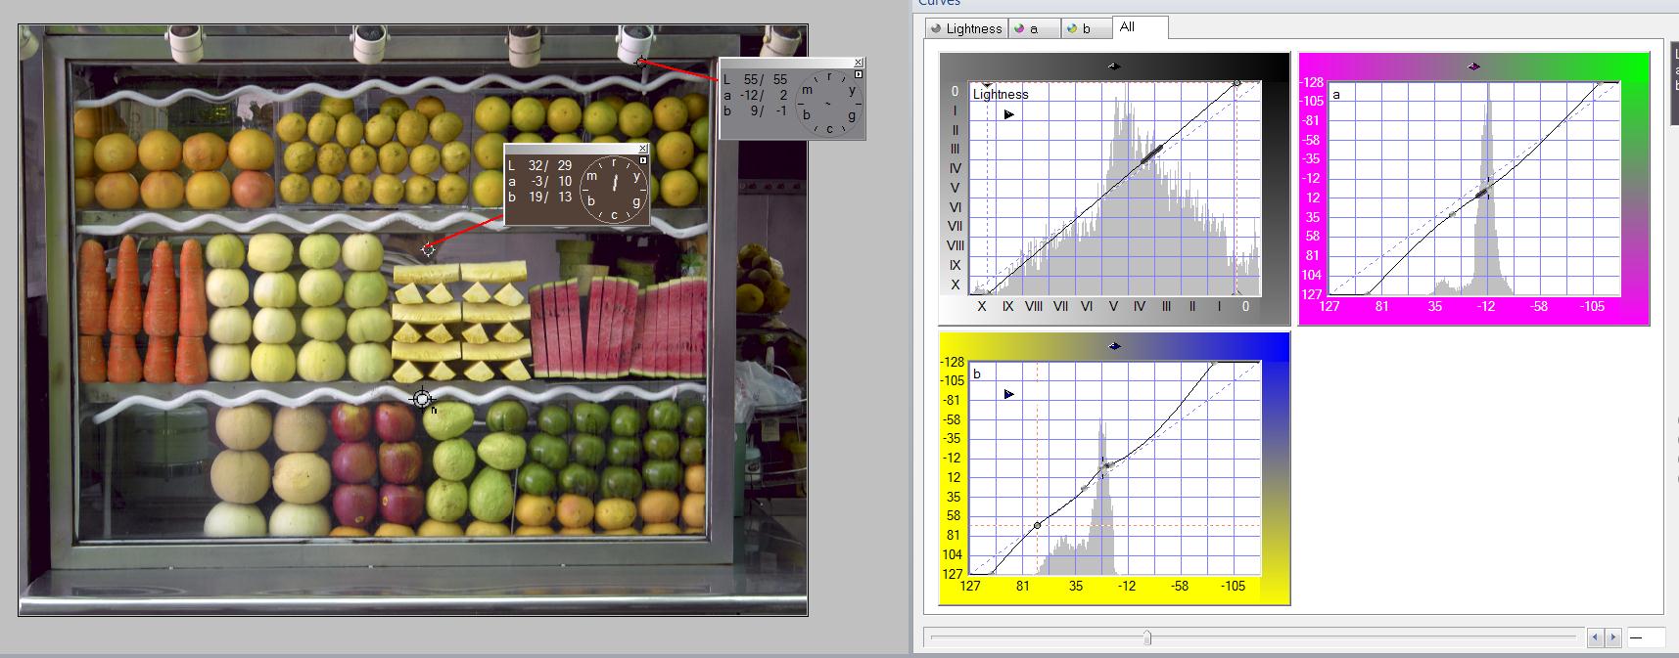Viewport: 1679px width, 658px height.
Task: Select the top endpoint on the Lightness curve
Action: pyautogui.click(x=1236, y=84)
